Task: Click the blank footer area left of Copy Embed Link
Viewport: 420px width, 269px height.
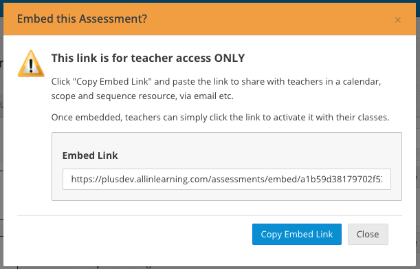Action: coord(134,234)
